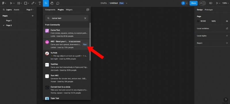Switch to the Assets tab

[x=16, y=10]
